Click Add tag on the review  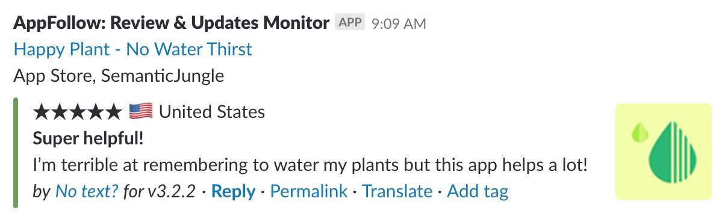tap(478, 191)
